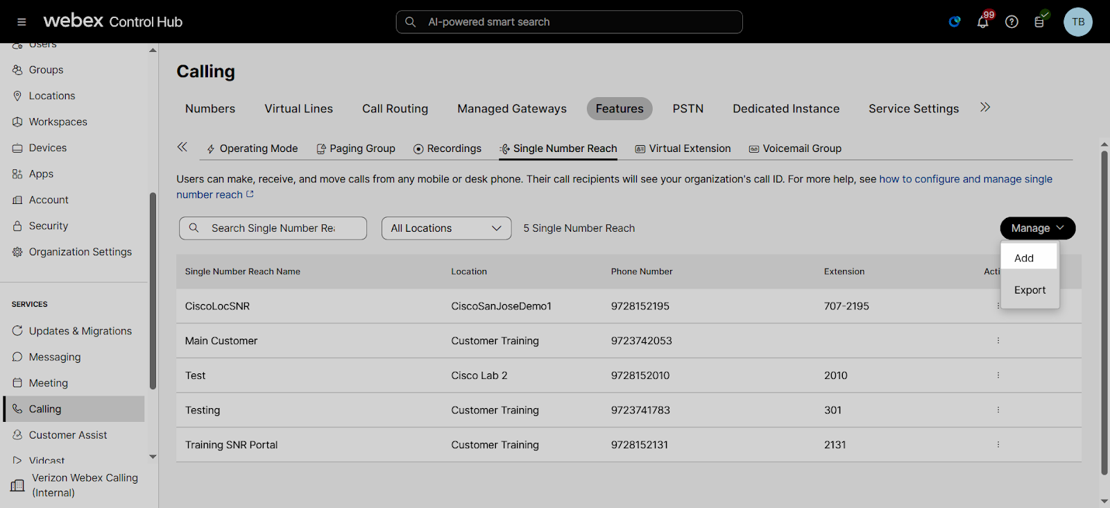Screen dimensions: 1110x508
Task: Open the Voicemail Group feature tab
Action: [x=795, y=149]
